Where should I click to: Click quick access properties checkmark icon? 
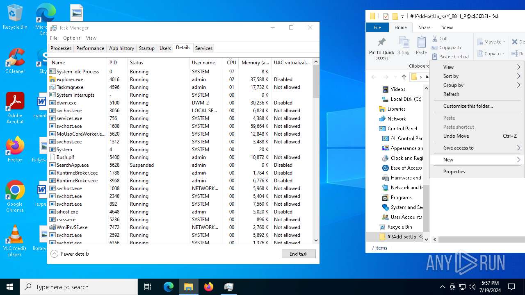point(386,16)
